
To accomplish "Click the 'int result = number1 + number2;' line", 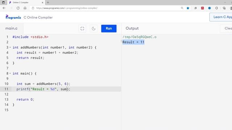I will (47, 53).
